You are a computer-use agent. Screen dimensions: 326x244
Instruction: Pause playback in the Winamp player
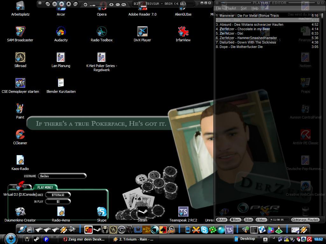coord(61,4)
